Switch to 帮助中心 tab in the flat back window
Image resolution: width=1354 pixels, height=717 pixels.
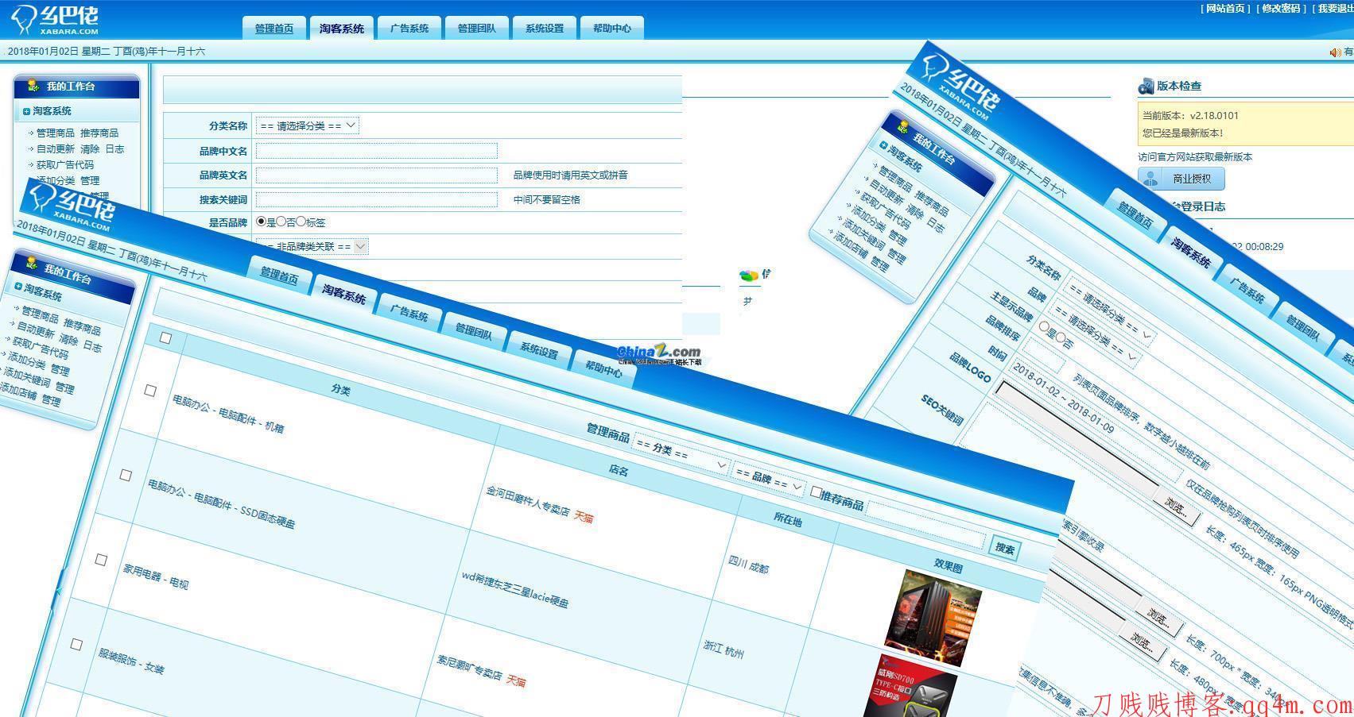coord(612,28)
